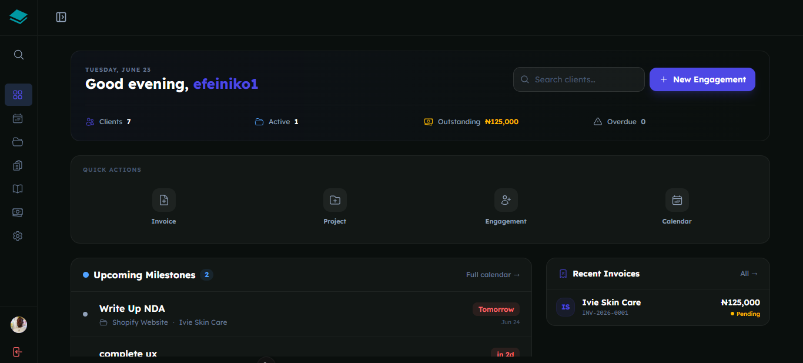Viewport: 803px width, 363px height.
Task: Click the Outstanding money icon in stats
Action: coord(429,122)
